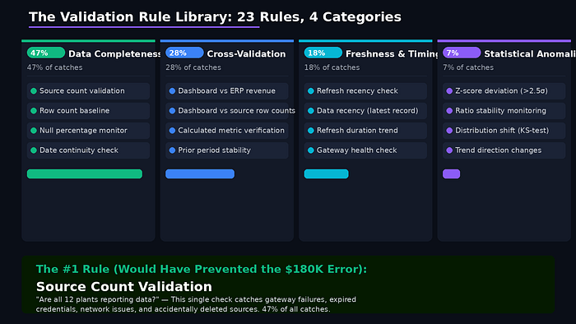Select the Freshness & Timing heading
The image size is (576, 324).
coord(392,54)
